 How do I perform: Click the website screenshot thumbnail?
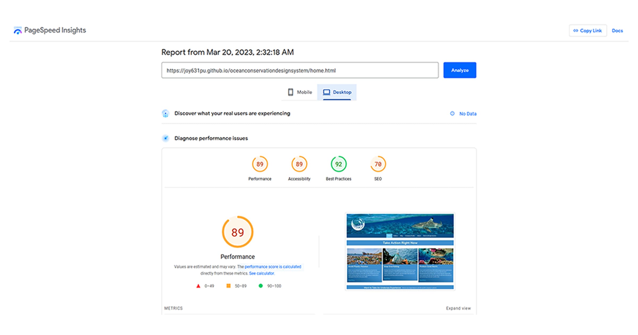pyautogui.click(x=400, y=251)
